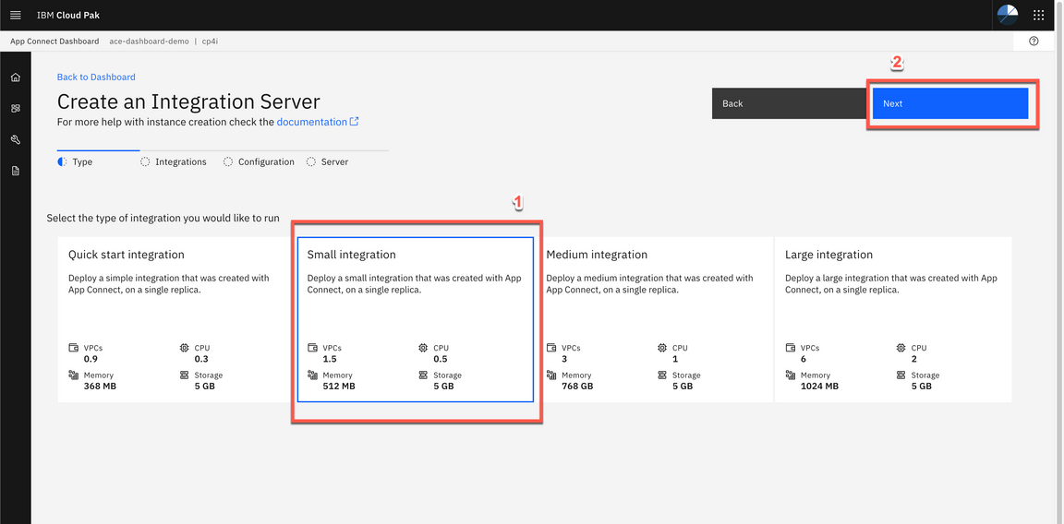1064x524 pixels.
Task: Select the Small integration tile
Action: [x=415, y=319]
